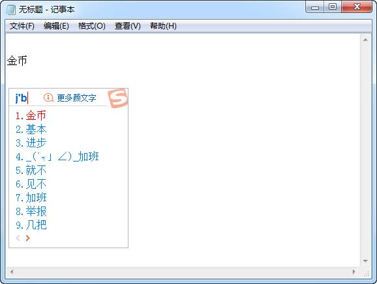
Task: Select candidate 8 举报
Action: click(x=31, y=211)
